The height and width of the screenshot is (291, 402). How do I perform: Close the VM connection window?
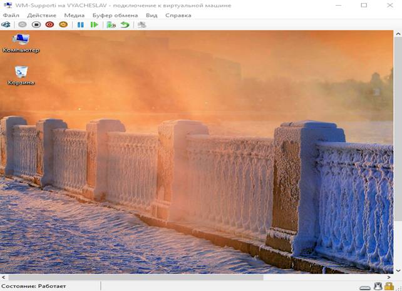[390, 6]
